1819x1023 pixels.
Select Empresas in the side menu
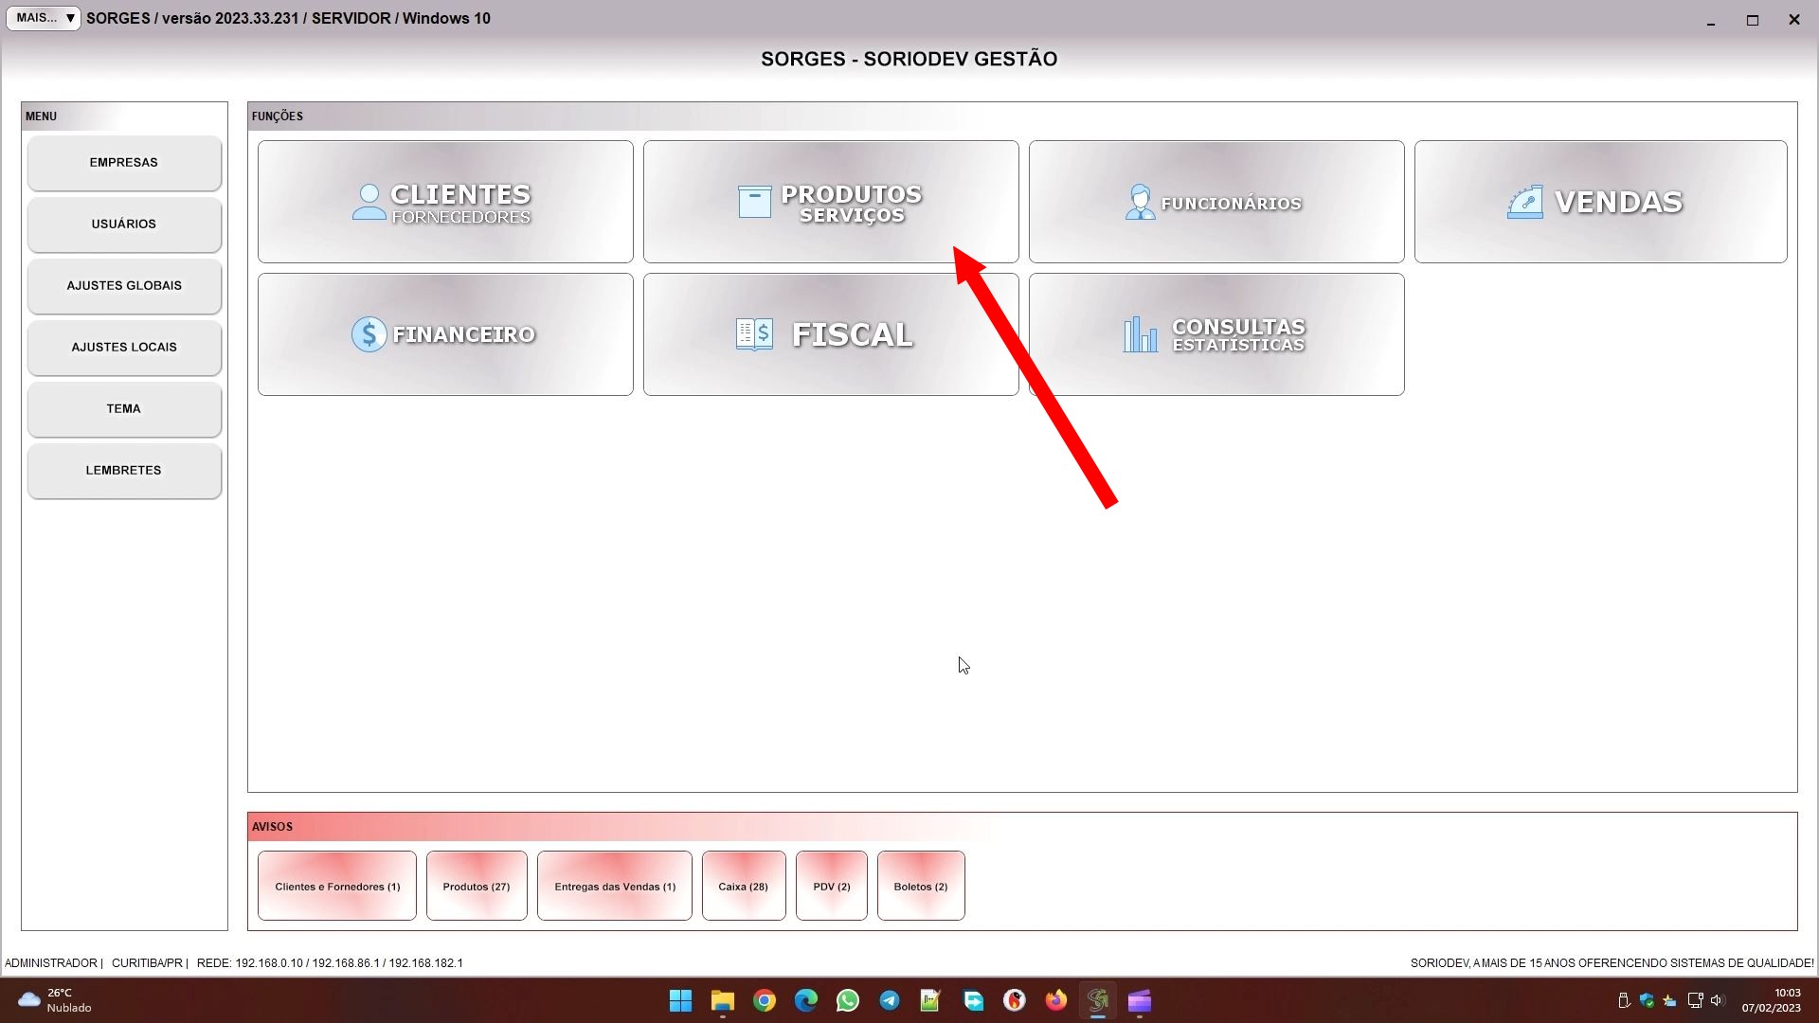click(x=124, y=163)
